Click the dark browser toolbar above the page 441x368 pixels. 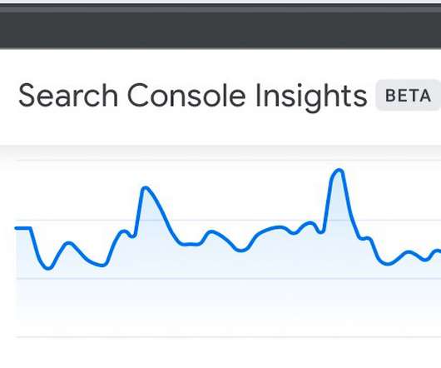220,29
